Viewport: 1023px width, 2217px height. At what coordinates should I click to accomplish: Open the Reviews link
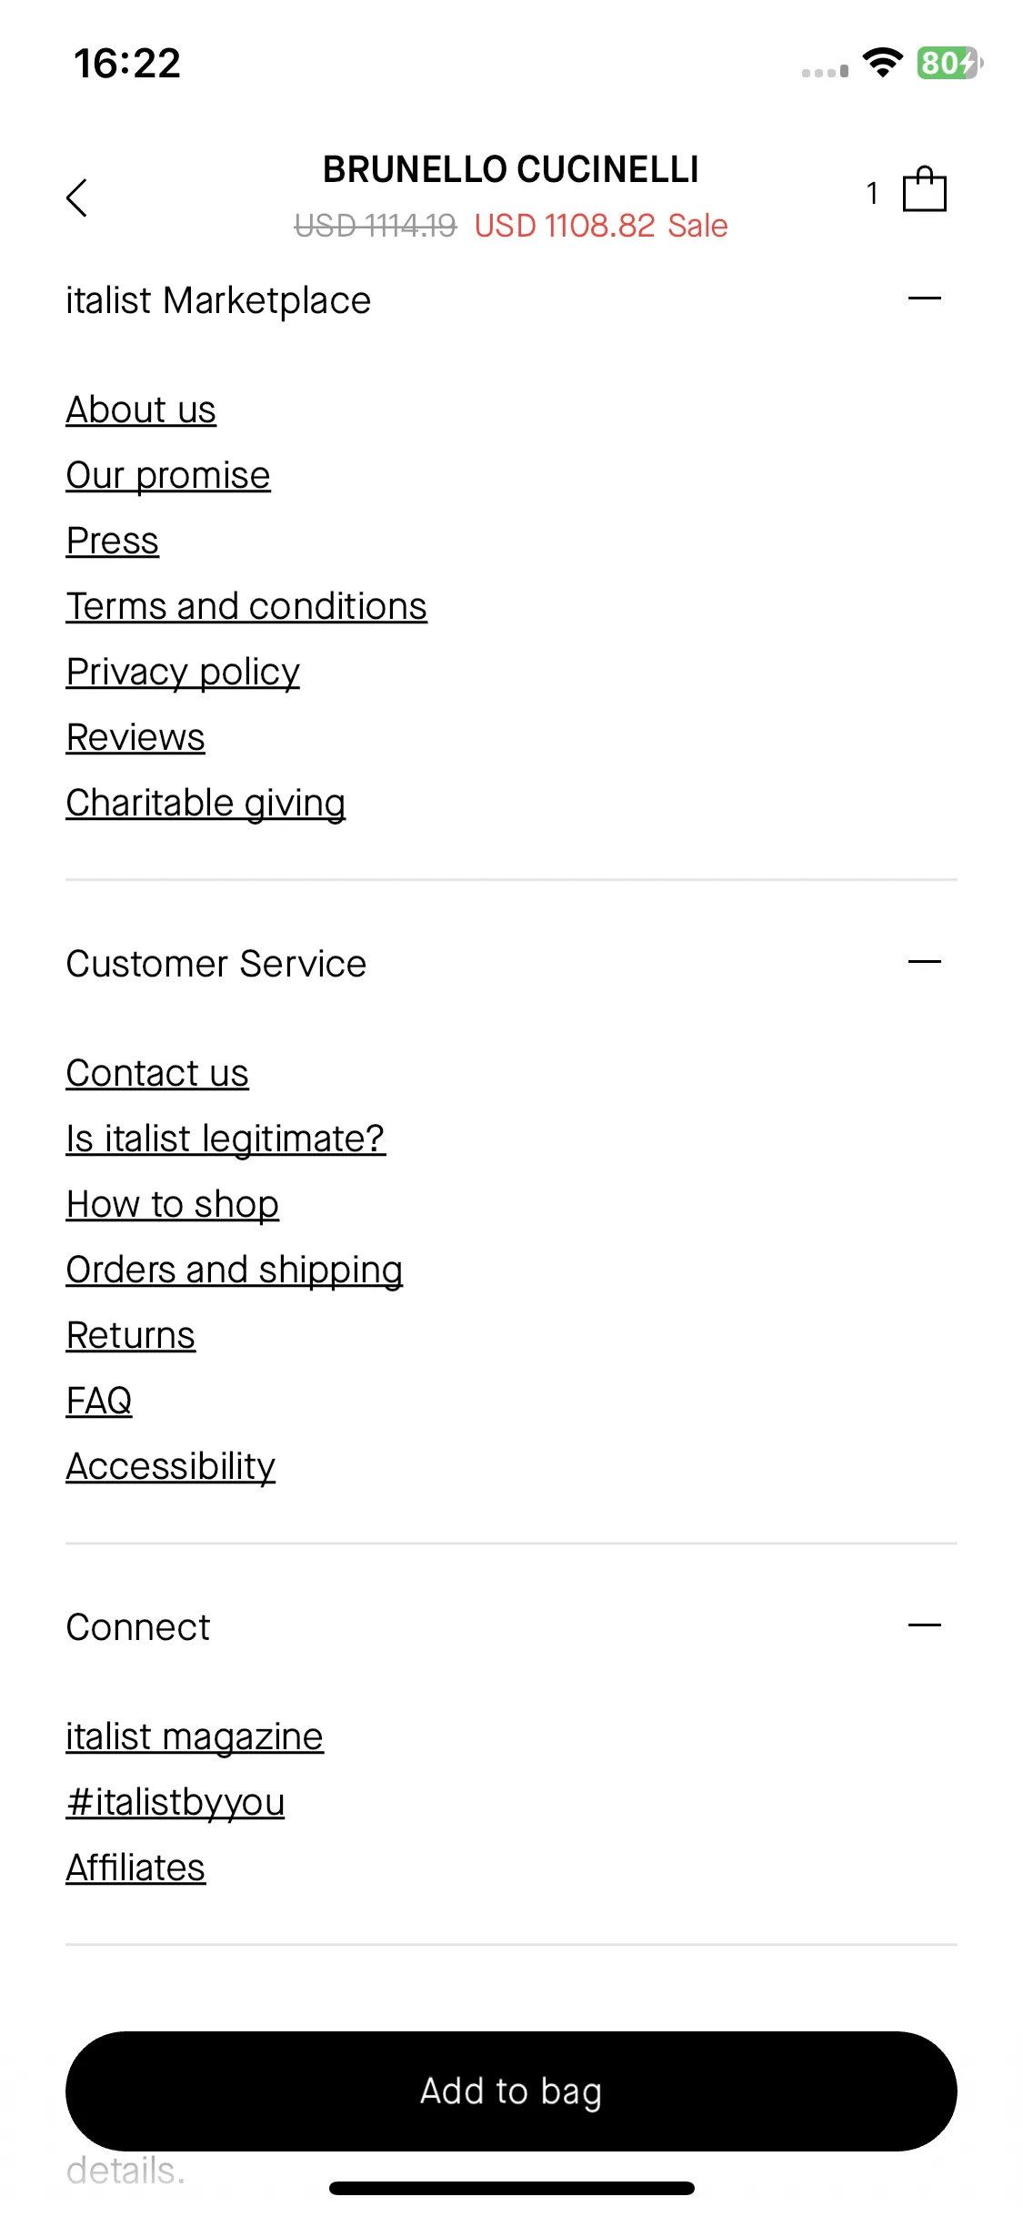point(135,737)
